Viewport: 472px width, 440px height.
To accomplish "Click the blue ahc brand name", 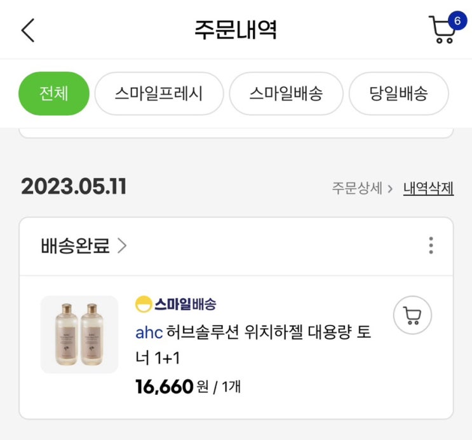I will click(149, 333).
